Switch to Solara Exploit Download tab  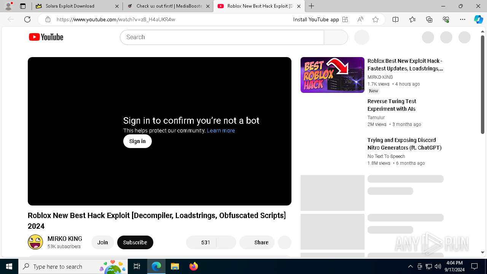[77, 6]
